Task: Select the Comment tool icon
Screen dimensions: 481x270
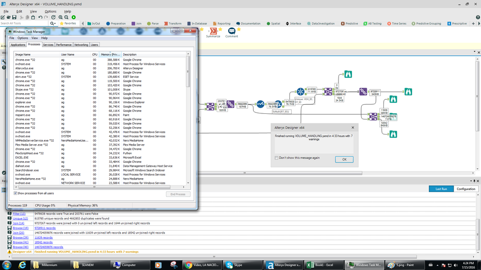Action: pos(232,32)
